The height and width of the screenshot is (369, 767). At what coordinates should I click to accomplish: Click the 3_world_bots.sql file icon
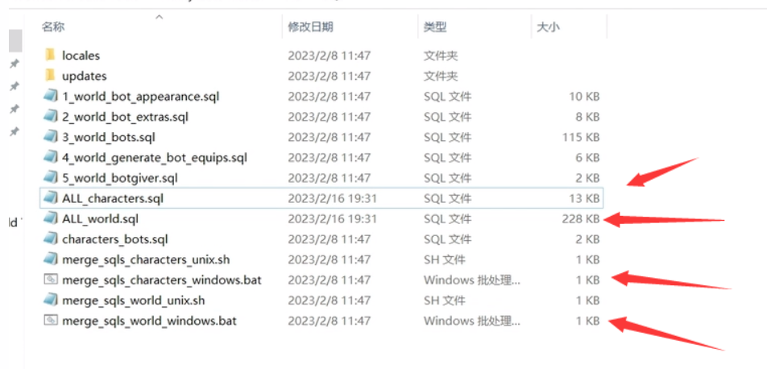click(x=50, y=137)
